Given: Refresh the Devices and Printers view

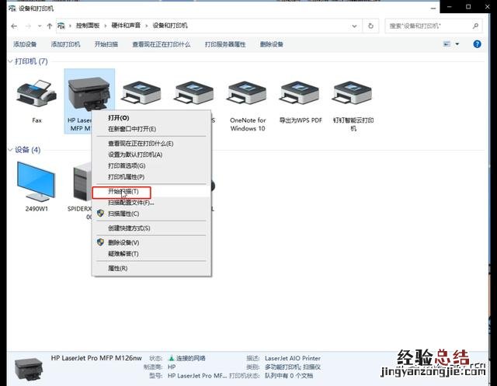Looking at the screenshot, I should pos(370,26).
